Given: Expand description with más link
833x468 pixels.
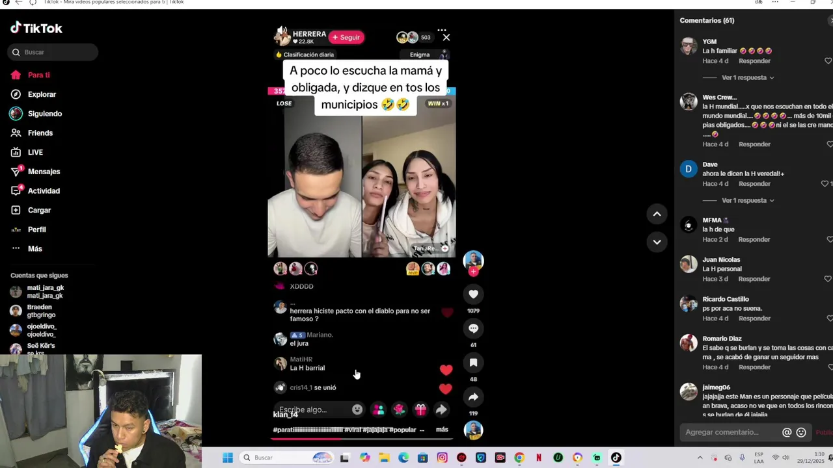Looking at the screenshot, I should 442,430.
